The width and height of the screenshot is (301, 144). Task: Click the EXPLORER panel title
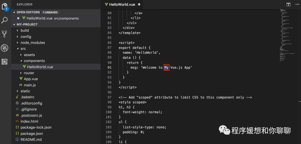(x=25, y=4)
